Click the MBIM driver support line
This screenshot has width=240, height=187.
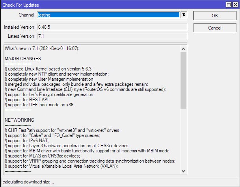point(87,151)
